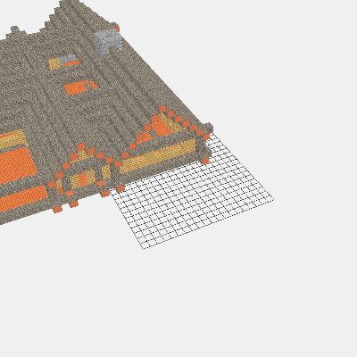Pick the gray slab inside upper roof opening
The width and height of the screenshot is (357, 357).
pos(68,59)
